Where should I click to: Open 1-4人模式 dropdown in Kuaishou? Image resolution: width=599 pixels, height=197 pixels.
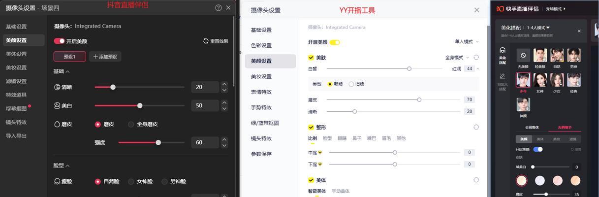538,28
